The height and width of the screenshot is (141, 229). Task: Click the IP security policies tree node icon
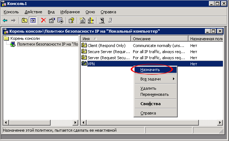tap(13, 44)
